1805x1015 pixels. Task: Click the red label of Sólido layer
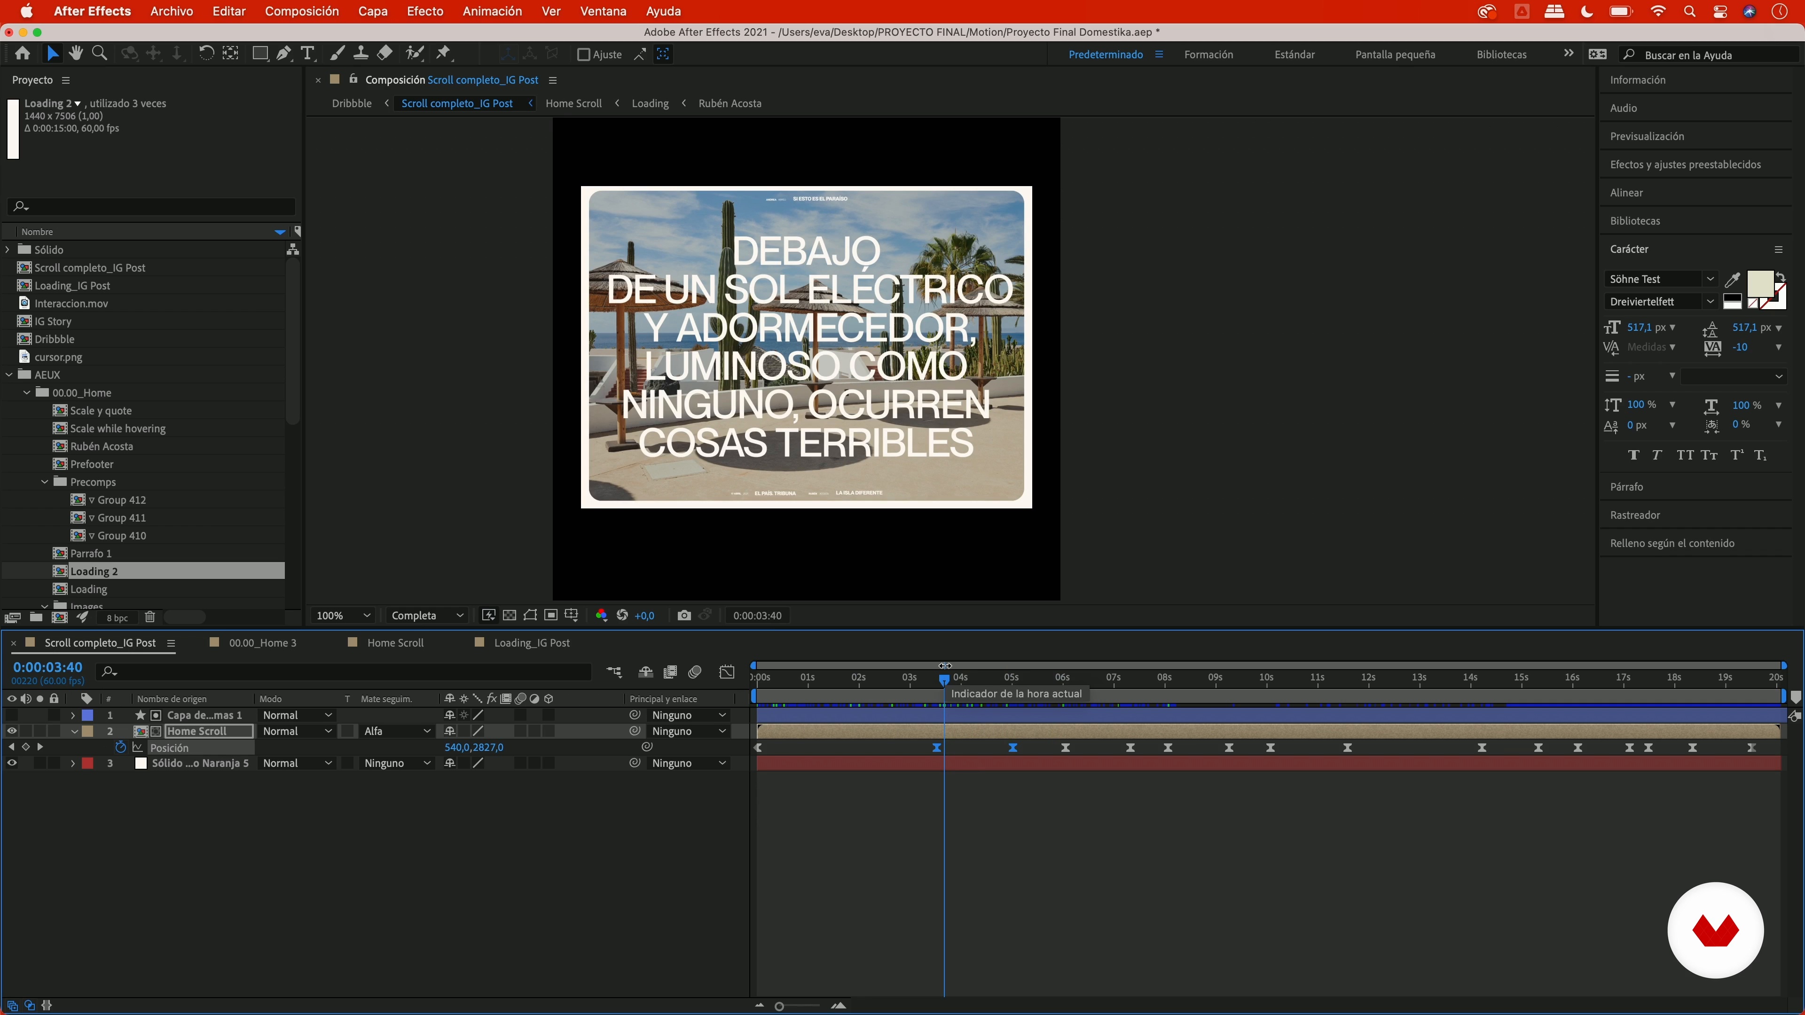click(87, 763)
